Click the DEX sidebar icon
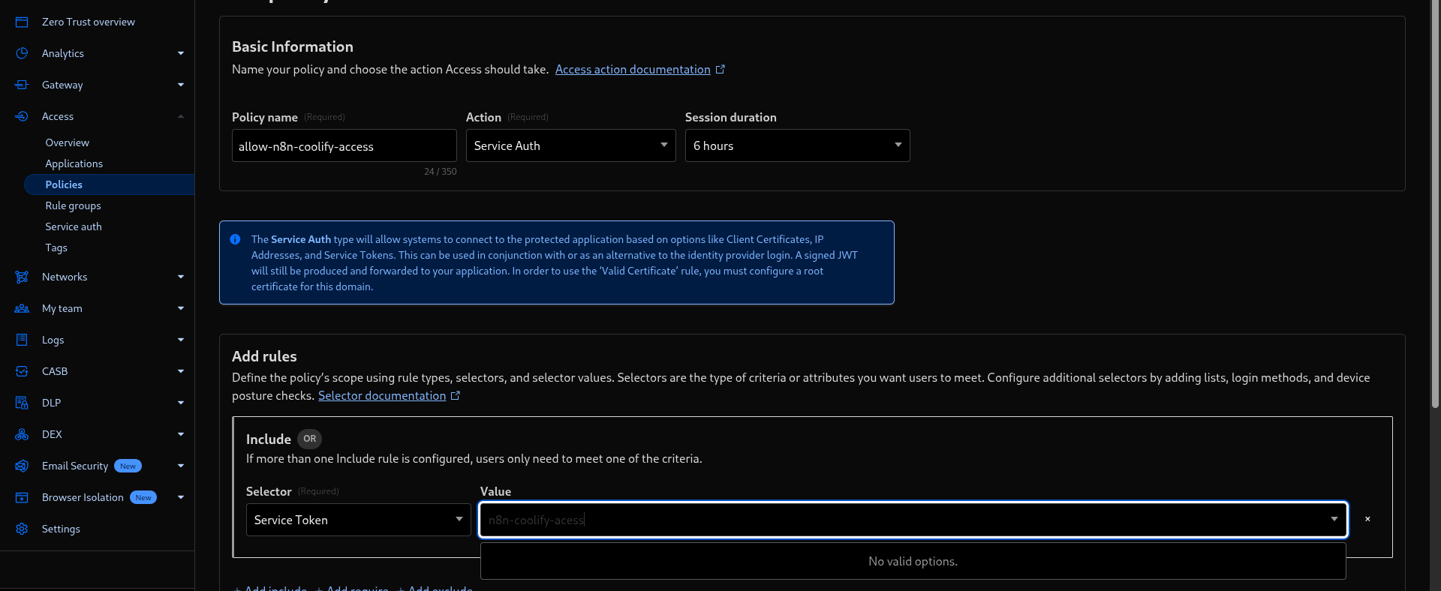This screenshot has width=1441, height=591. point(22,434)
